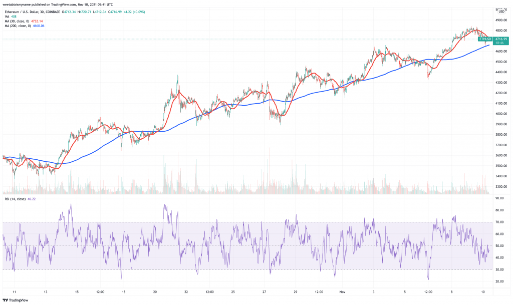Click the RSI 40.00 axis label

coord(499,257)
